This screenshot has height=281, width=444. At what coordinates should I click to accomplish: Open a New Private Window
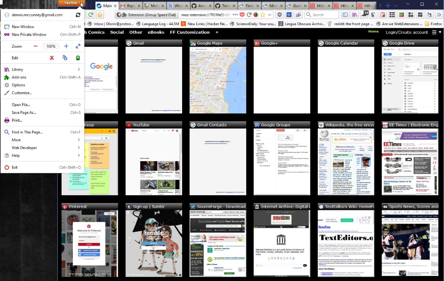point(42,35)
